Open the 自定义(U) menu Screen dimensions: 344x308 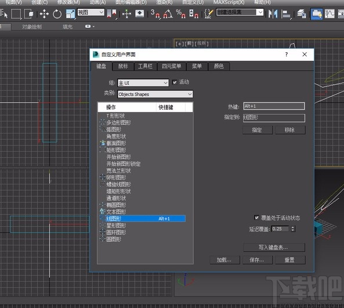tap(193, 2)
